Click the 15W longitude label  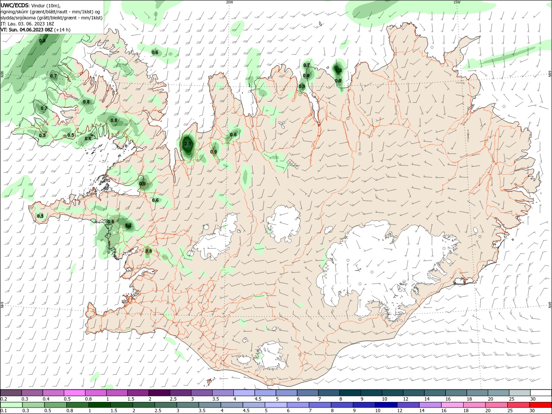[457, 2]
